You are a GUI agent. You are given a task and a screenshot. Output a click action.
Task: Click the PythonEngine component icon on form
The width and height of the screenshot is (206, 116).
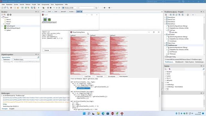pyautogui.click(x=45, y=19)
